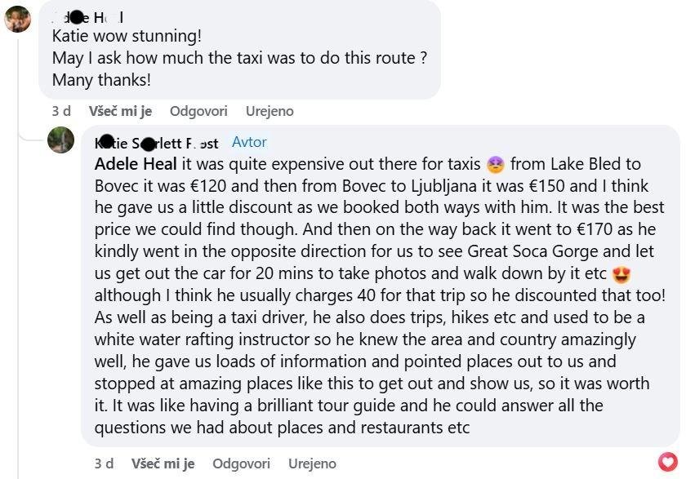View edit history via Urejeno on Katie's reply
686x479 pixels.
312,463
